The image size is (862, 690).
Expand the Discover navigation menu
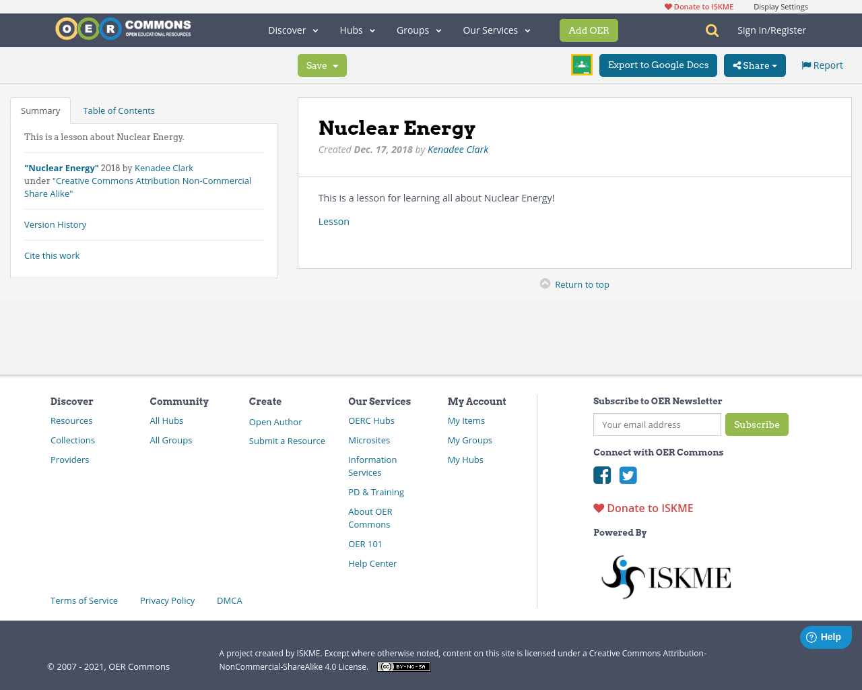(292, 30)
